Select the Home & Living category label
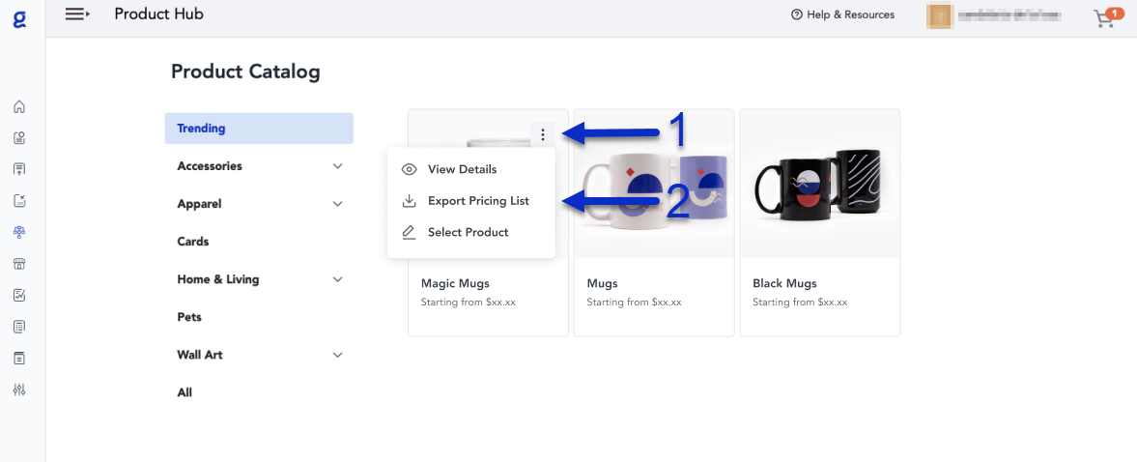Viewport: 1137px width, 462px height. 217,279
